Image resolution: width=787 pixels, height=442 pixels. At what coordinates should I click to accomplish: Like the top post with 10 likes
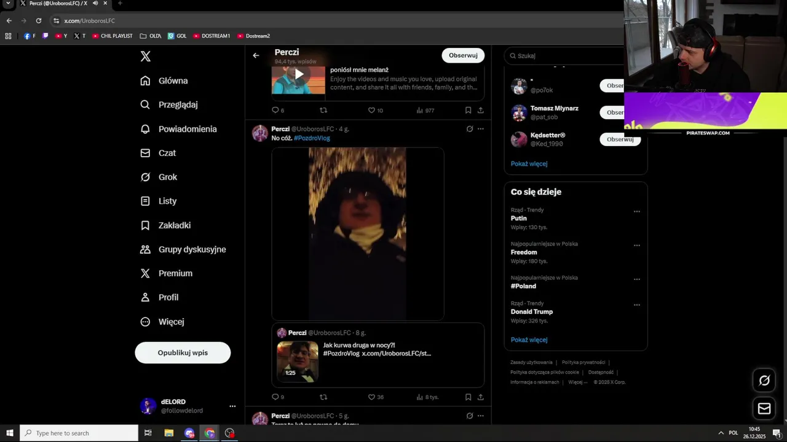pos(375,110)
